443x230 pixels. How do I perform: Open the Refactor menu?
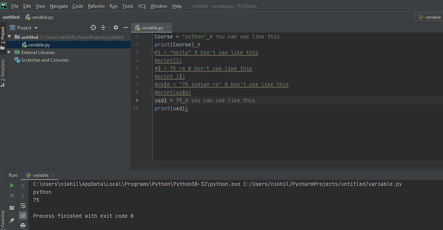click(x=96, y=6)
